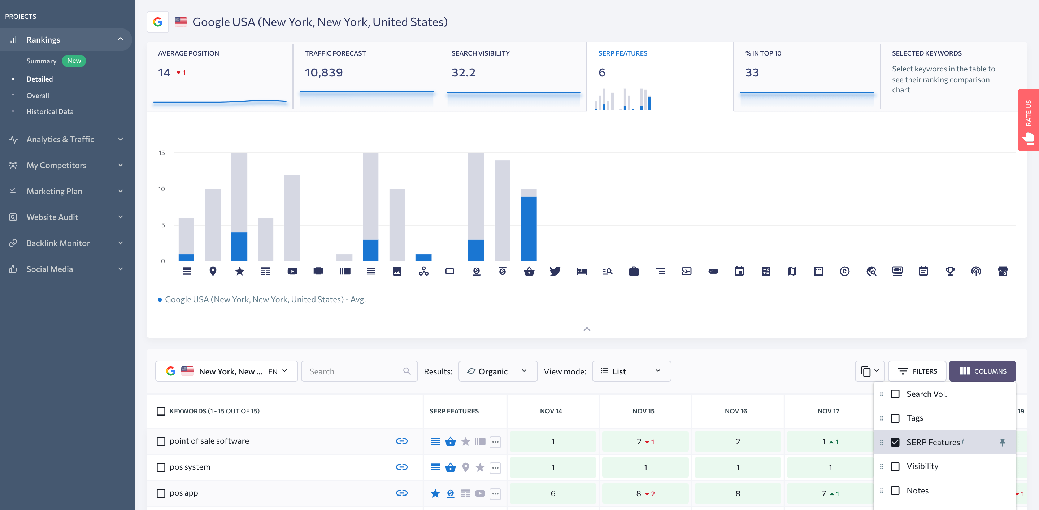Click the FILTERS button in table toolbar
This screenshot has width=1039, height=510.
tap(918, 371)
